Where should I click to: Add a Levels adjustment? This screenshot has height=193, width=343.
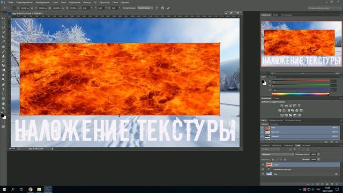286,106
